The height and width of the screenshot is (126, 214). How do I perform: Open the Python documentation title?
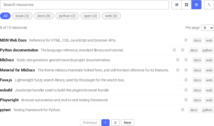19,50
